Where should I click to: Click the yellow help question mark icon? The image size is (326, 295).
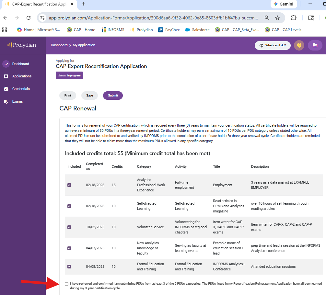[x=299, y=45]
